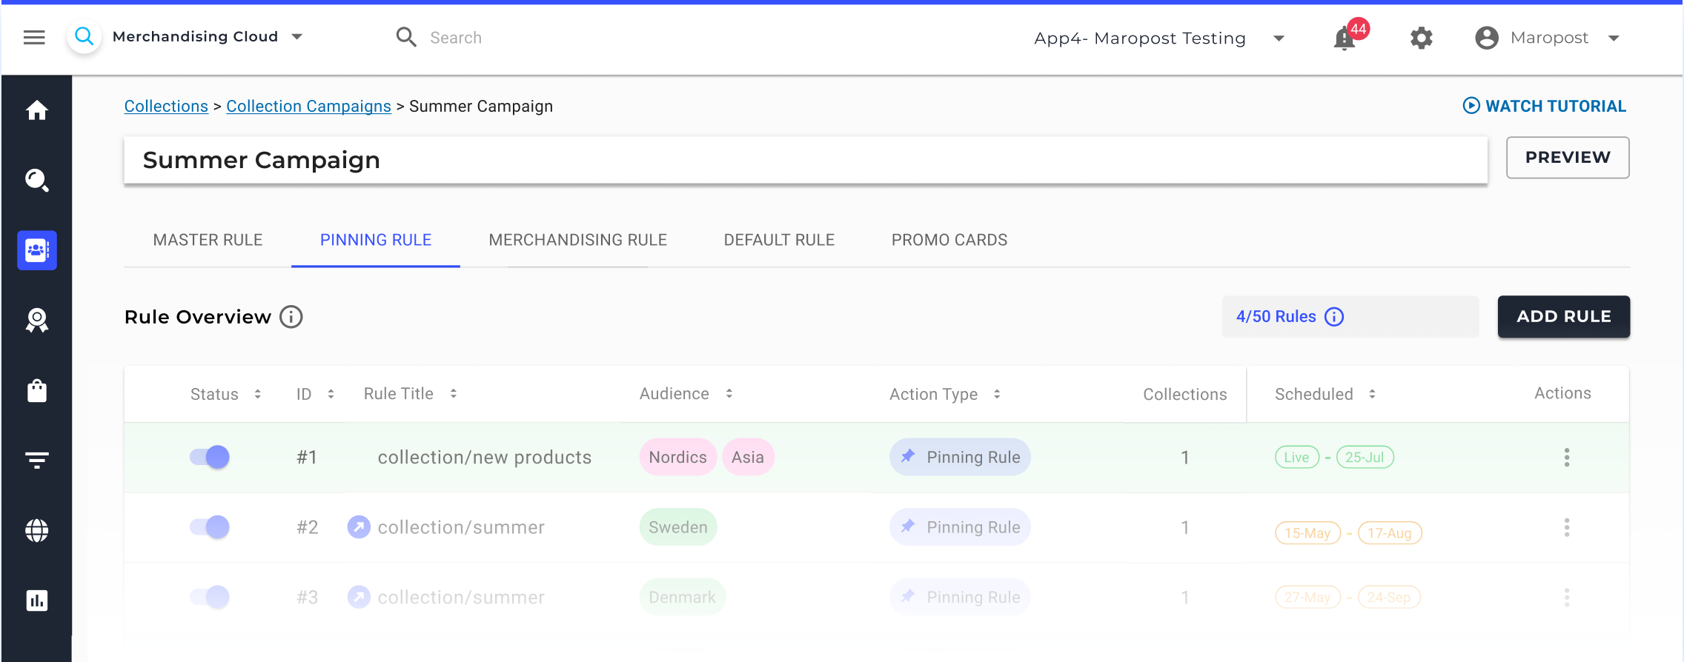Click the Summer Campaign name field
Viewport: 1684px width, 662px height.
point(805,160)
